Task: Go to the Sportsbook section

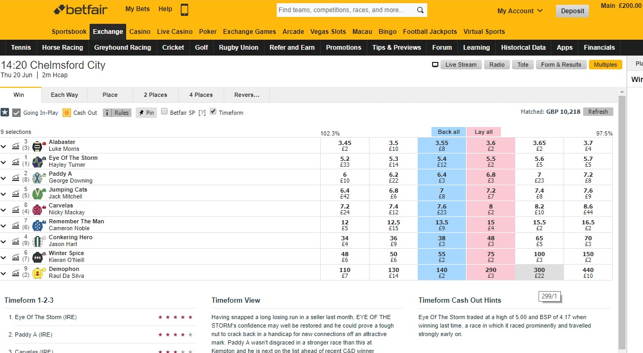Action: [69, 31]
